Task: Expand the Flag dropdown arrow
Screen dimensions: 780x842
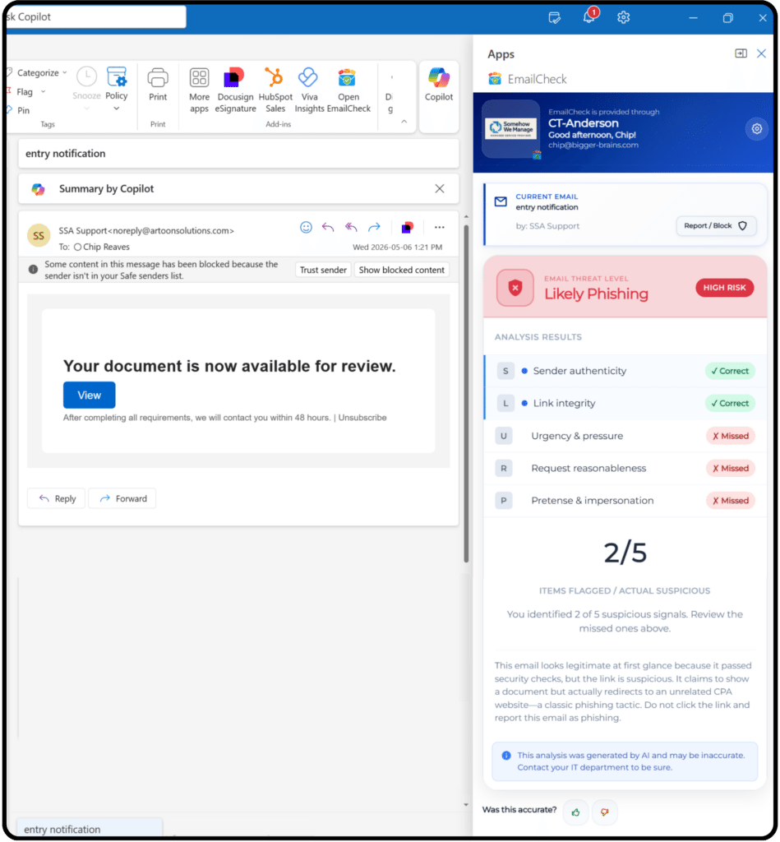Action: 44,91
